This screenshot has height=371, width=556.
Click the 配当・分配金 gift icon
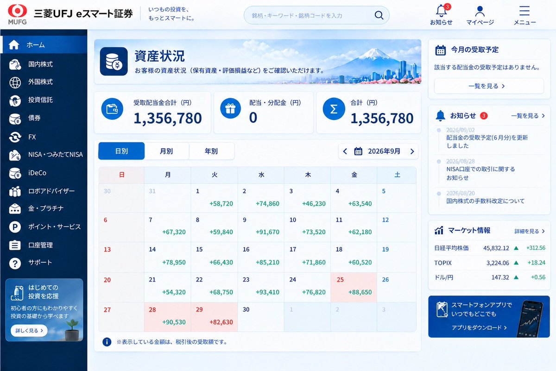[x=231, y=109]
